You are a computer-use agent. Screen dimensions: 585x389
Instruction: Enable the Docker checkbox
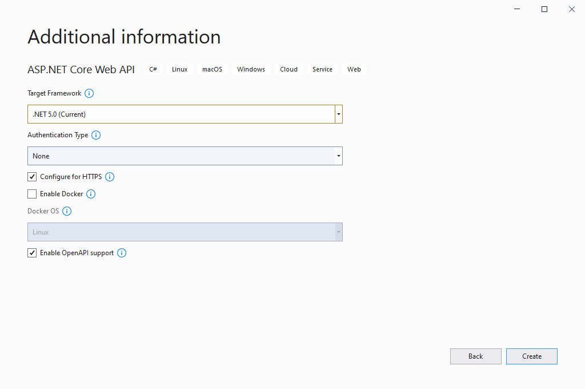32,194
